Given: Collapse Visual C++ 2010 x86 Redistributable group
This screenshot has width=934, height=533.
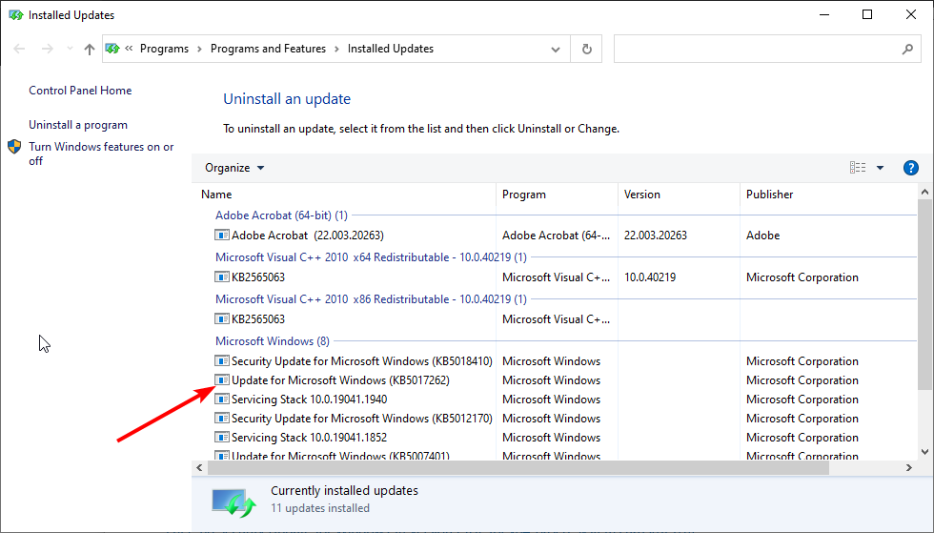Looking at the screenshot, I should (371, 299).
